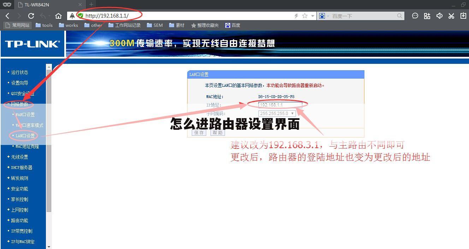Open QSS安全设置 in the sidebar
The height and width of the screenshot is (249, 469).
(23, 93)
